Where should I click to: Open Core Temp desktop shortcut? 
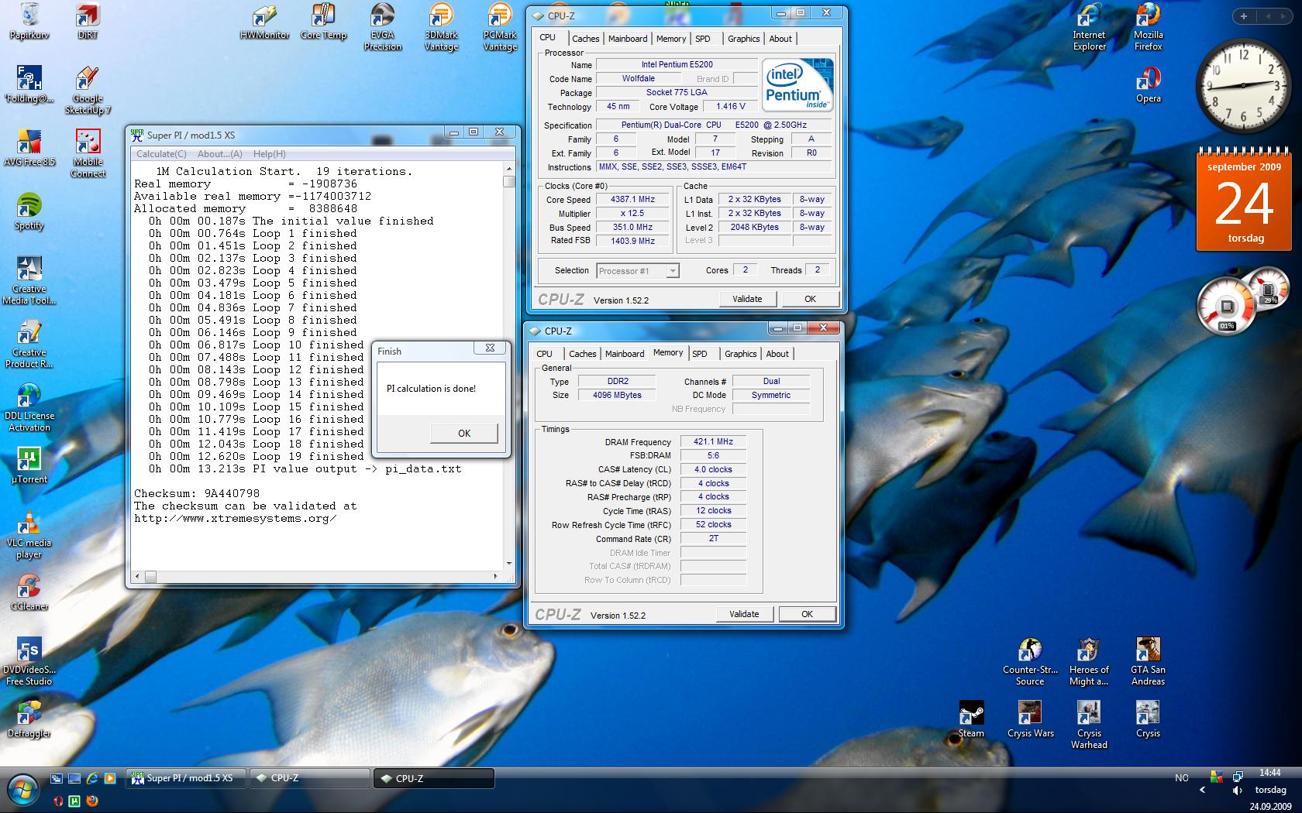point(323,22)
